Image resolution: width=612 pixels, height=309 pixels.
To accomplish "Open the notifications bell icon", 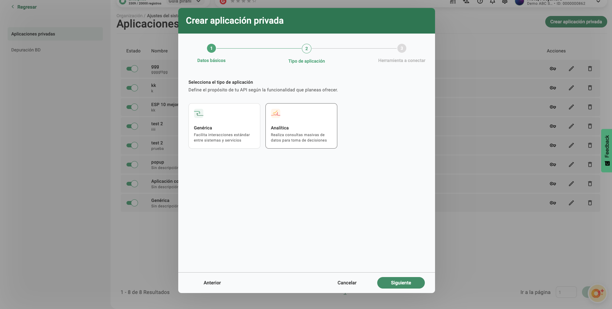I will [492, 2].
